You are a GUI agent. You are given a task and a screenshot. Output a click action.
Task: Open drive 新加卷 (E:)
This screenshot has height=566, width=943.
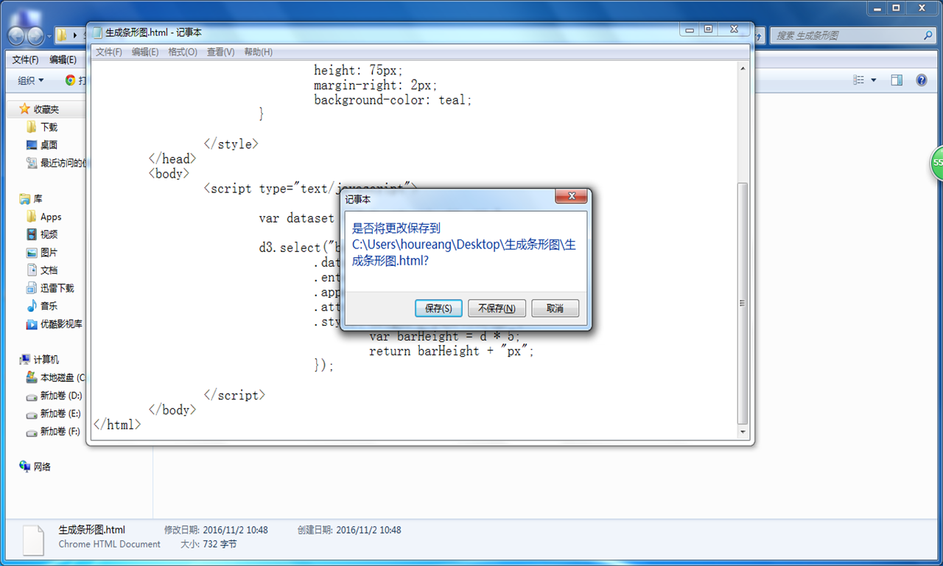(x=60, y=413)
